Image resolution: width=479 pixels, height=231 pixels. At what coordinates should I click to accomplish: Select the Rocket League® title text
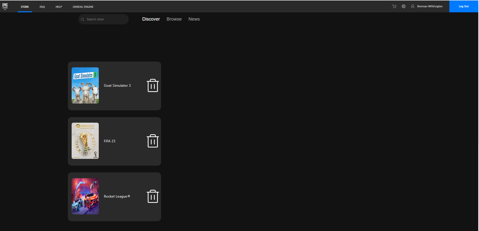point(117,196)
